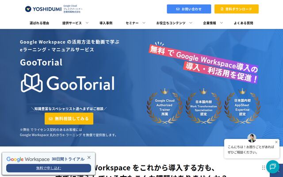The image size is (283, 177).
Task: Click the drag handle beside the chat button
Action: point(264,168)
